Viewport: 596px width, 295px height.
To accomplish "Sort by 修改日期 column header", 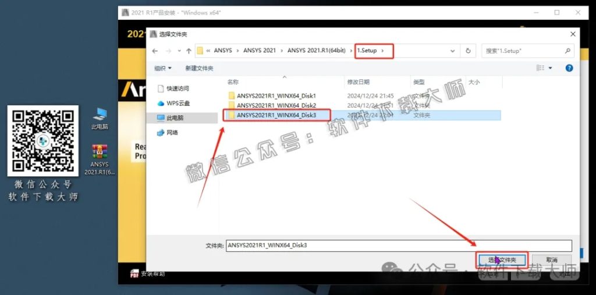I will (x=358, y=81).
